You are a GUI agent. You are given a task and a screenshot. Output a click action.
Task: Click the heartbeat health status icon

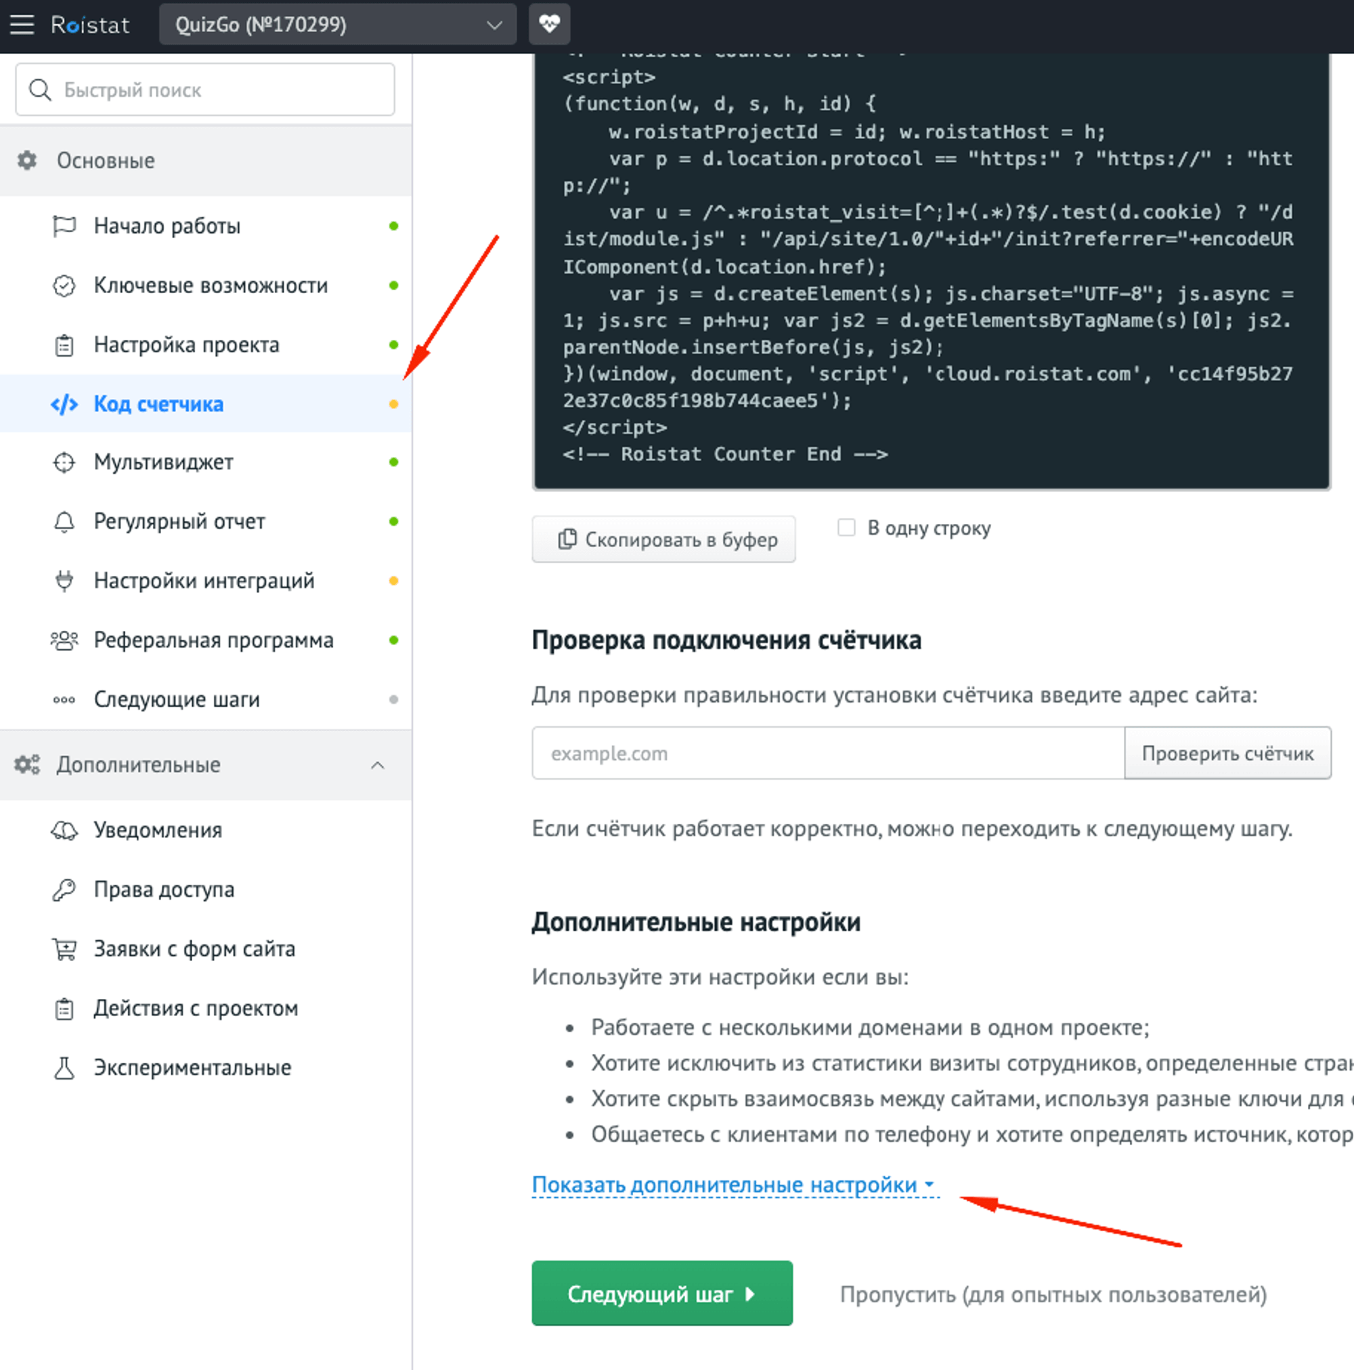point(549,25)
